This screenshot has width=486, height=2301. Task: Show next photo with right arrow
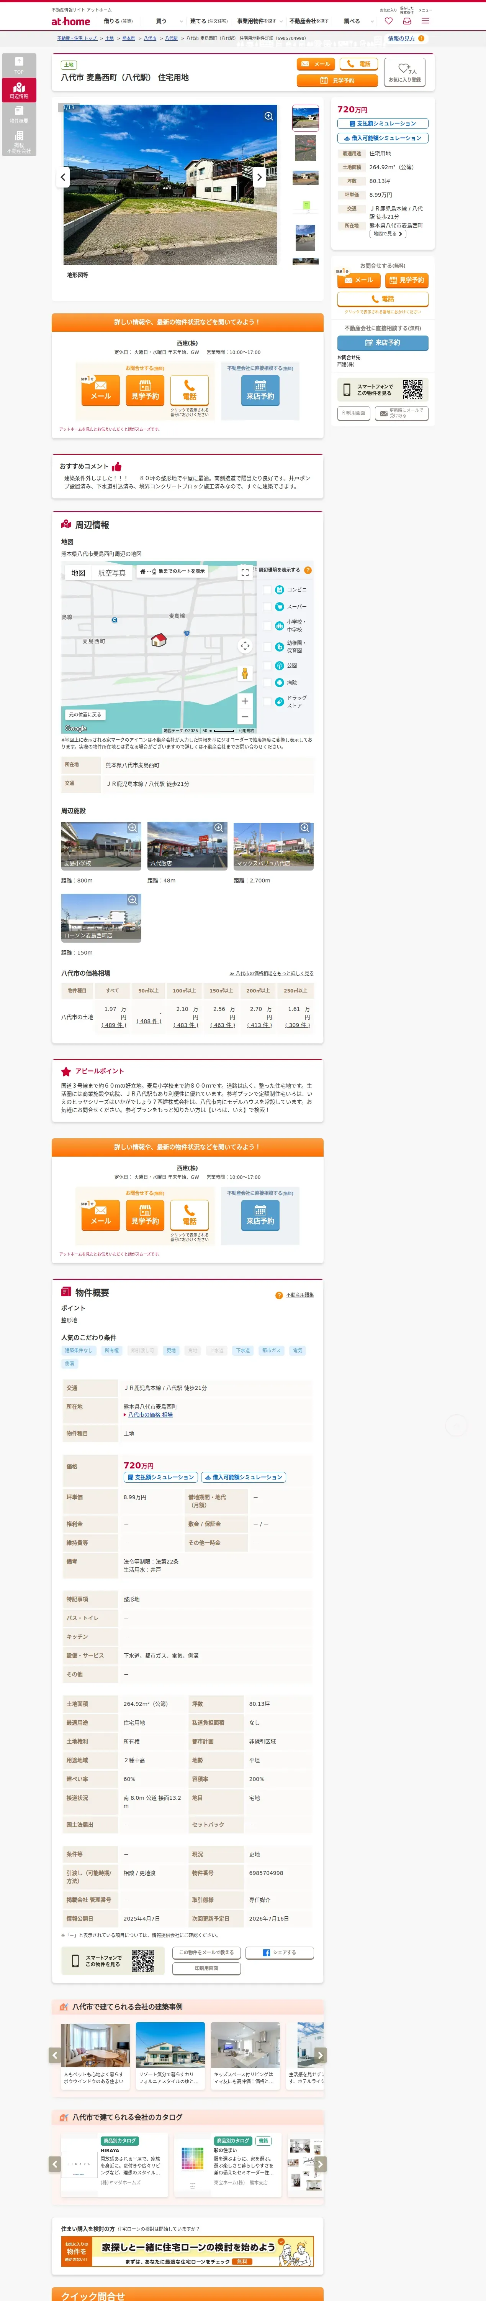tap(260, 177)
